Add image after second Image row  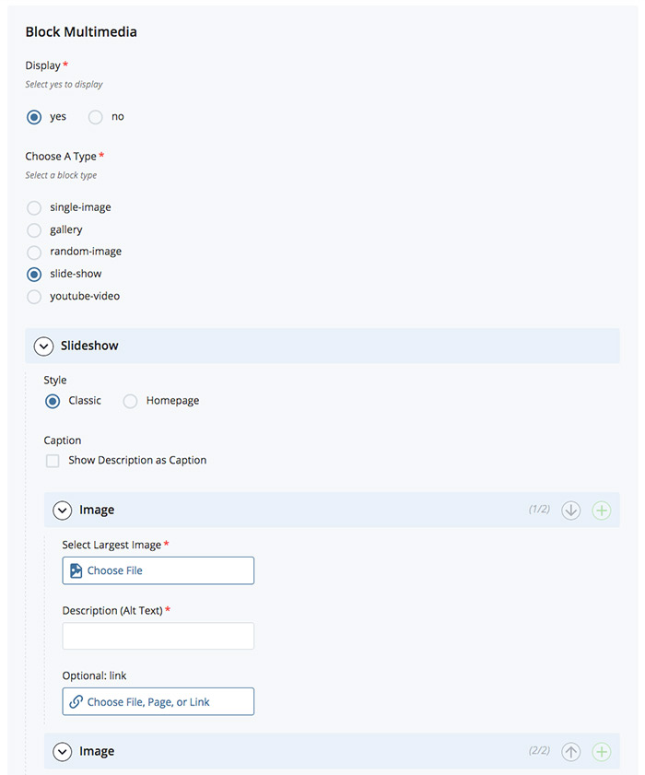pos(602,752)
